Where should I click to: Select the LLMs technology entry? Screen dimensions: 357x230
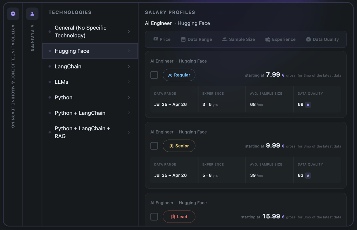coord(90,82)
